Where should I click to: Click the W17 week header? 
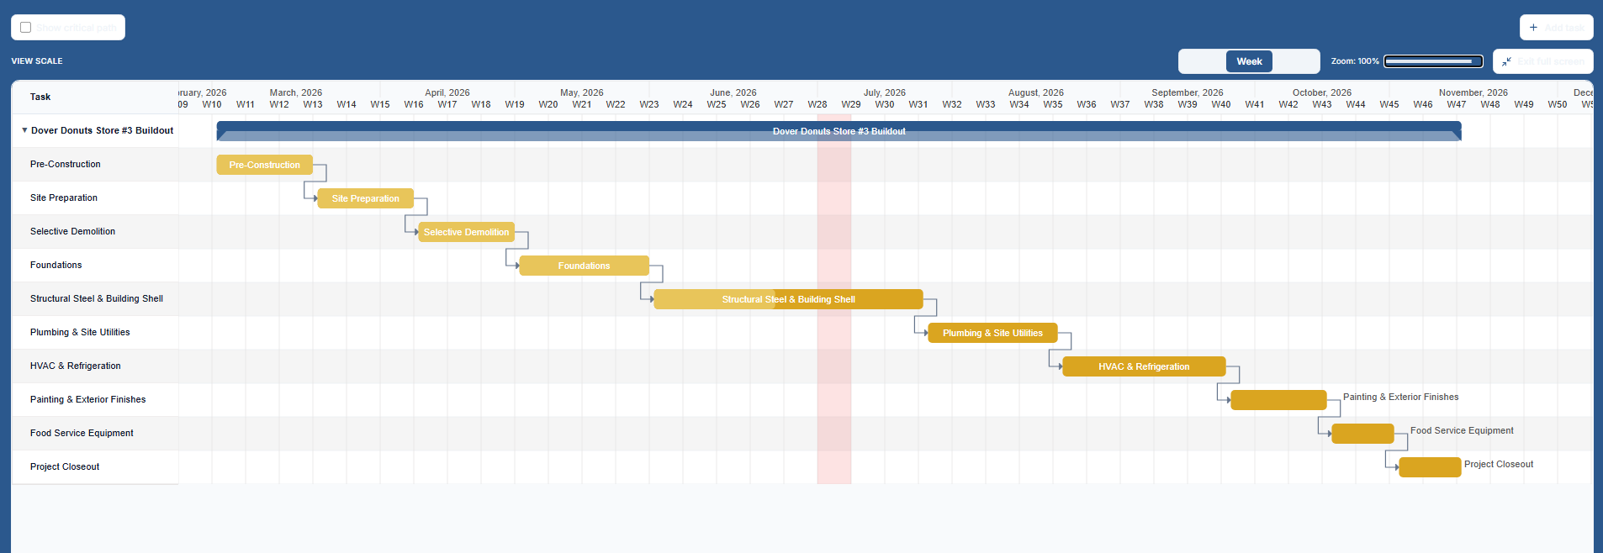pos(447,105)
